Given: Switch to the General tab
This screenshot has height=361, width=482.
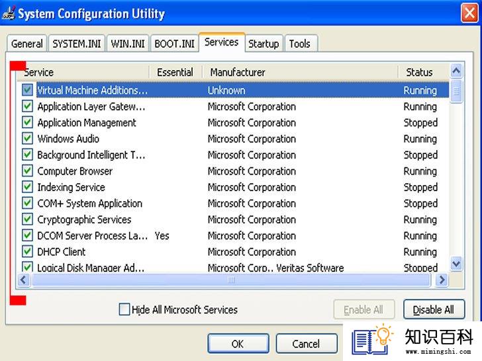Looking at the screenshot, I should pos(26,44).
